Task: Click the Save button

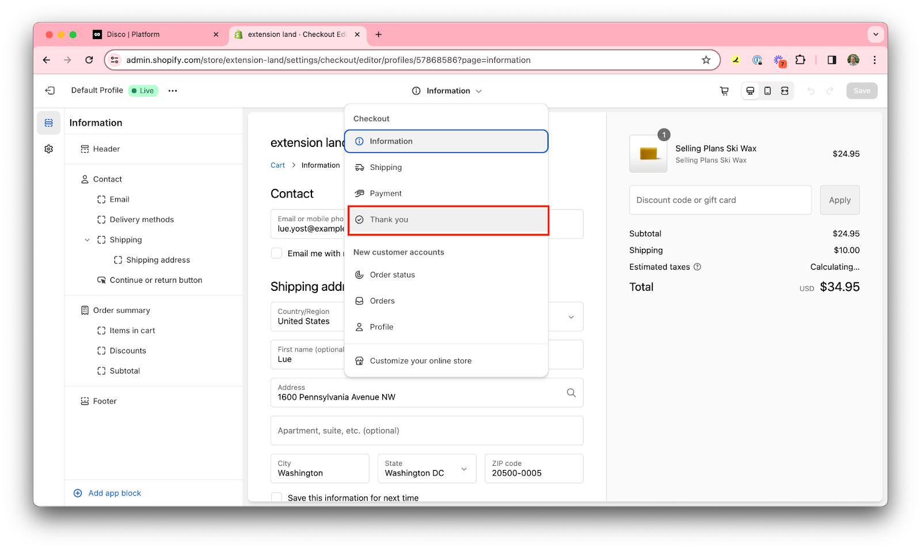Action: [862, 91]
